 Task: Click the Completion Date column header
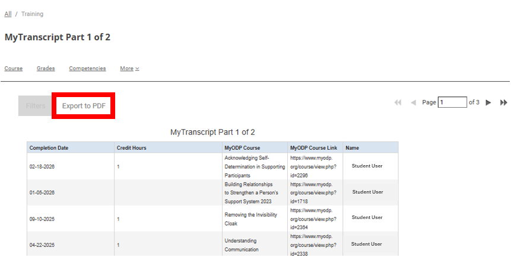pyautogui.click(x=49, y=147)
